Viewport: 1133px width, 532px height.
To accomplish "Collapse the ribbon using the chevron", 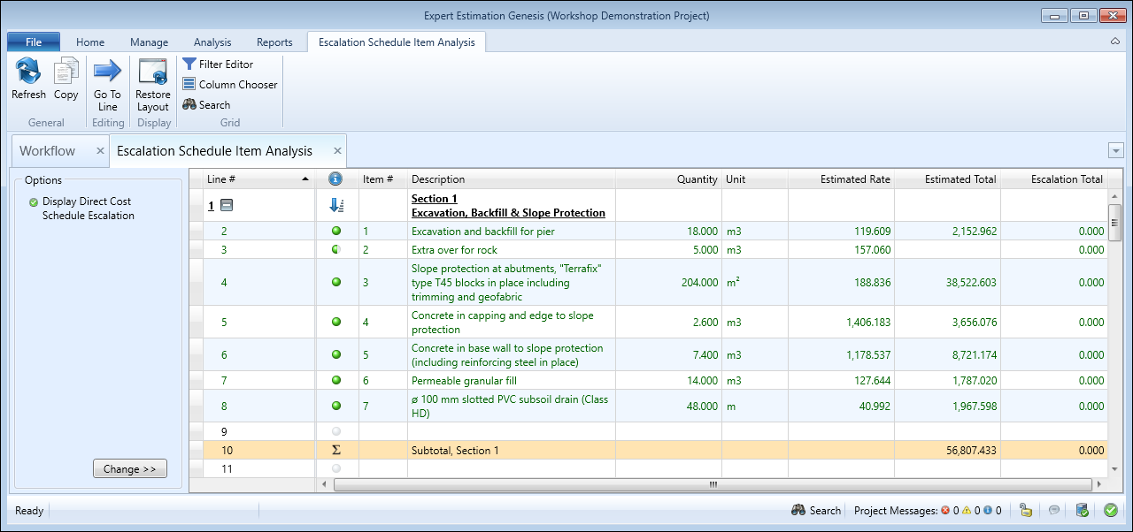I will [1114, 42].
